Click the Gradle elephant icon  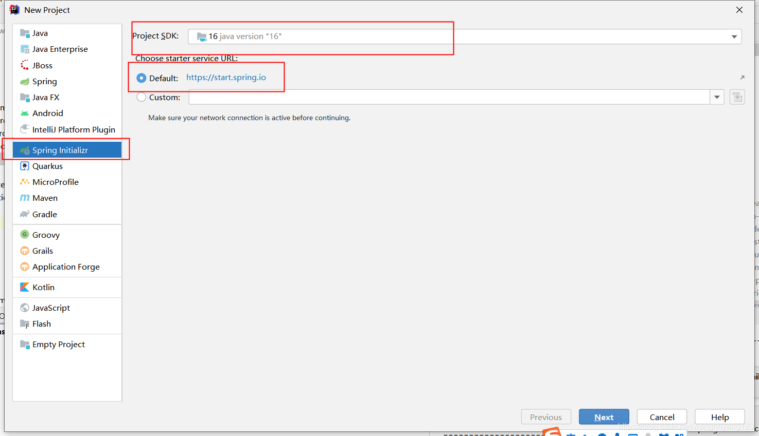coord(25,214)
